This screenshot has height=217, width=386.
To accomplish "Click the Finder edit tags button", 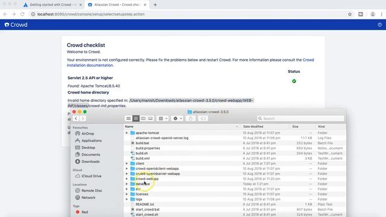I will point(203,119).
